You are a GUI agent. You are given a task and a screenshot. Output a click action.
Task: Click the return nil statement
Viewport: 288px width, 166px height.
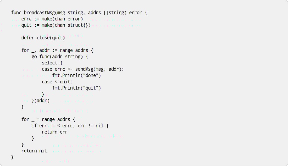[x=34, y=151]
